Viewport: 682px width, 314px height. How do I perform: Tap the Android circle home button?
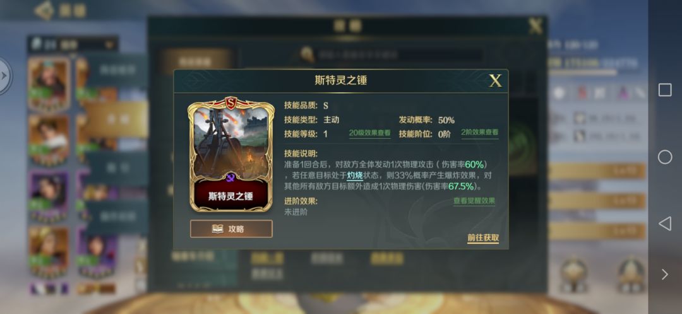coord(664,157)
